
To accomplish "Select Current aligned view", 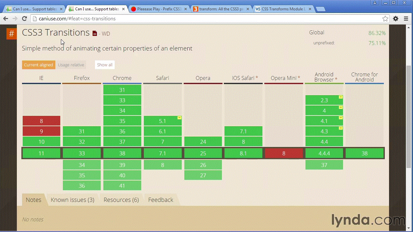I will [x=39, y=65].
